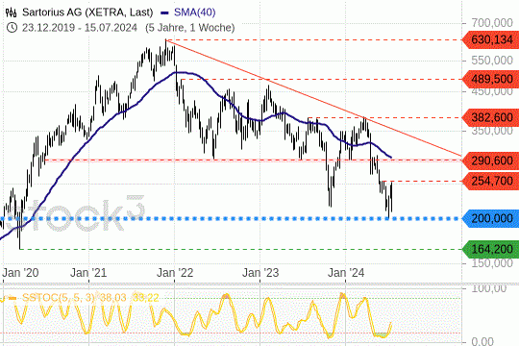Screen dimensions: 519x346
Task: Click the clock icon beside date range
Action: 12,28
